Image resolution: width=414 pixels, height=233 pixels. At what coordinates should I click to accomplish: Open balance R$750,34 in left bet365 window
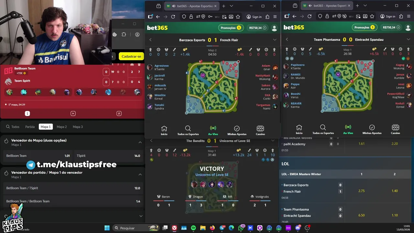(x=257, y=28)
